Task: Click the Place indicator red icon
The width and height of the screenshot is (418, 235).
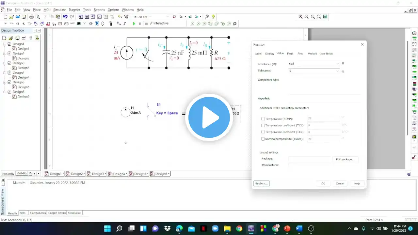Action: [48, 23]
